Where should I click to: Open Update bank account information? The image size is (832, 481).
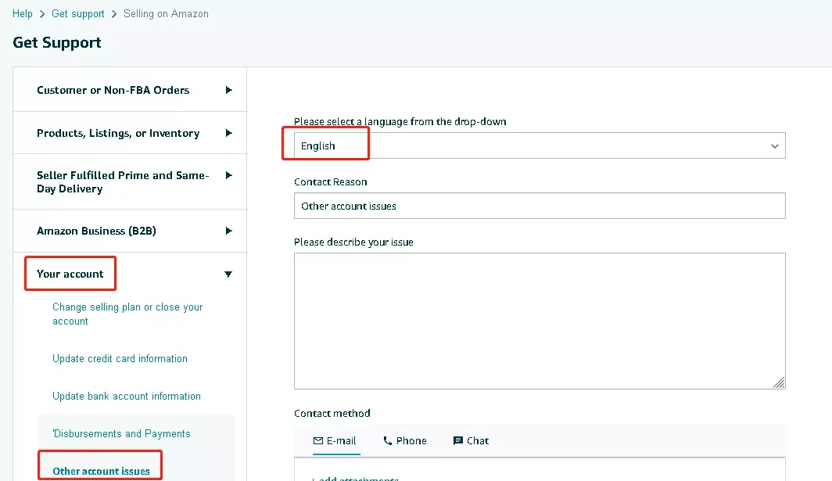pos(127,396)
